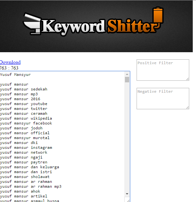
Task: Click the Download link
Action: [x=10, y=62]
